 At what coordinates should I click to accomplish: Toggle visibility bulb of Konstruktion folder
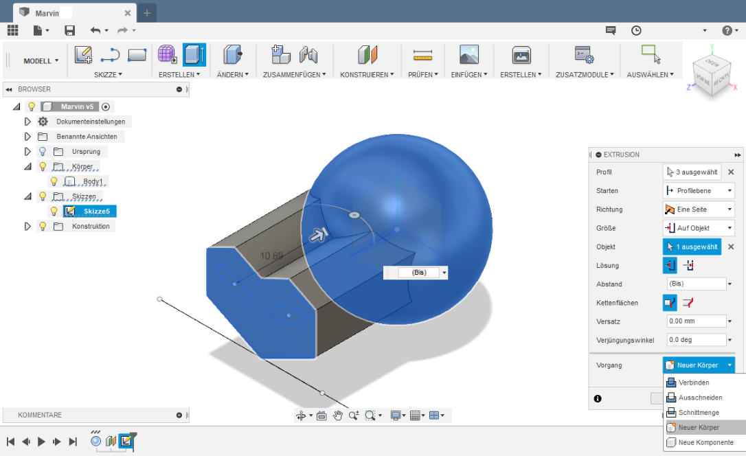43,227
